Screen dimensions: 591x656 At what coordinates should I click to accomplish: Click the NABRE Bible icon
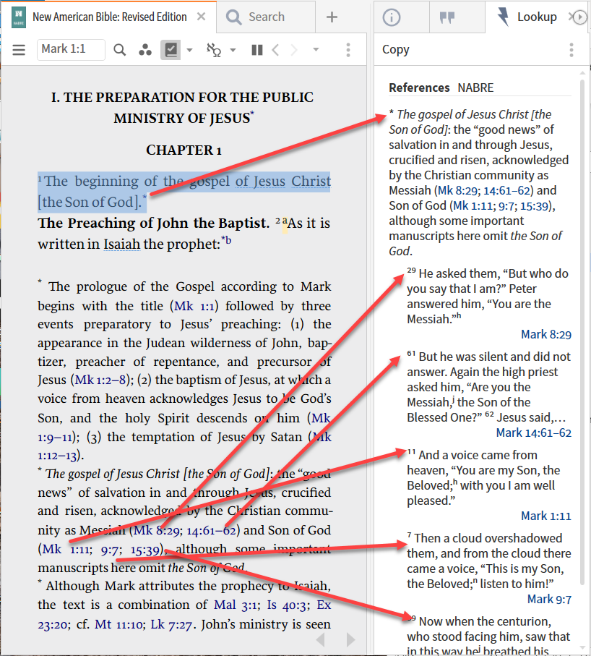pyautogui.click(x=19, y=17)
